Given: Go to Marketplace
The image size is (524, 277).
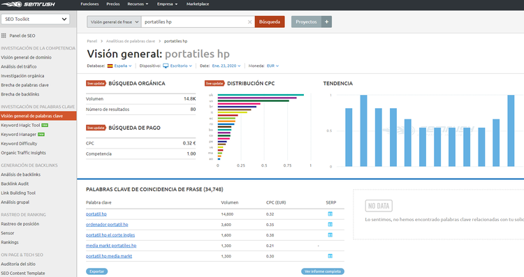Looking at the screenshot, I should pyautogui.click(x=198, y=4).
